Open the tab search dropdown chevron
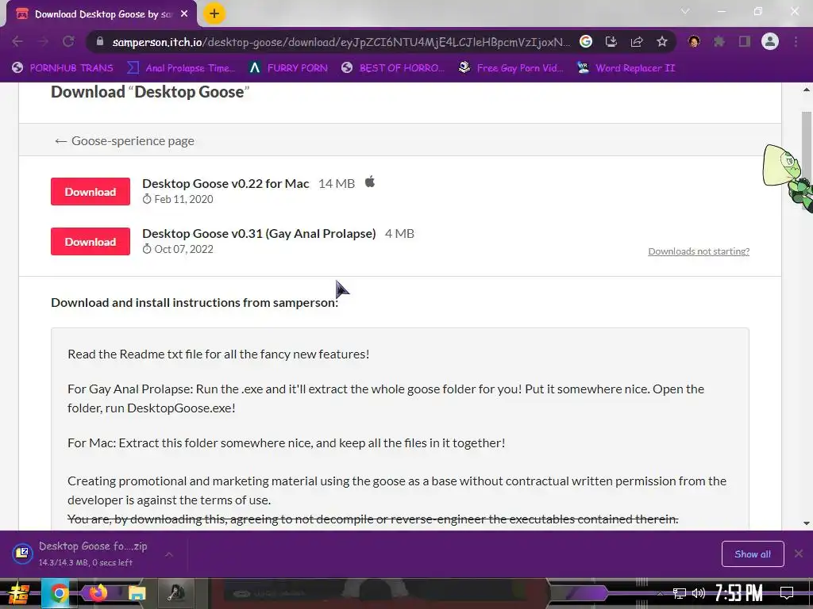 [685, 11]
